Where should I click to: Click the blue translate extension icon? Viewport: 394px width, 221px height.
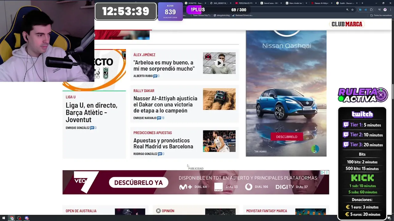360,10
